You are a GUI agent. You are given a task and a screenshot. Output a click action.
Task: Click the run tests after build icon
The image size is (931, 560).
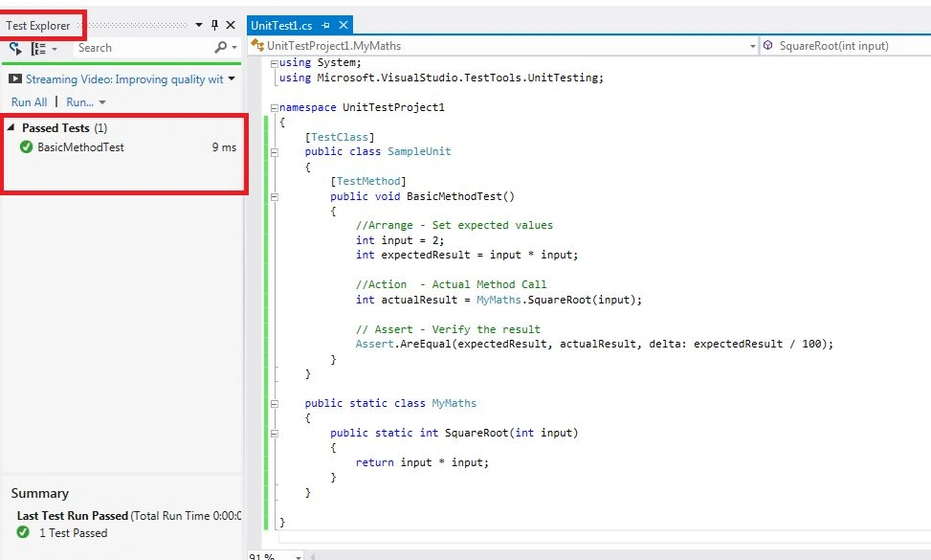[x=15, y=48]
